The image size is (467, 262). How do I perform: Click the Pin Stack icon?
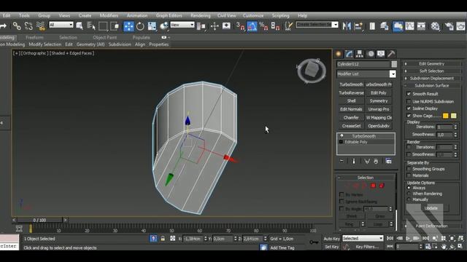tap(341, 161)
